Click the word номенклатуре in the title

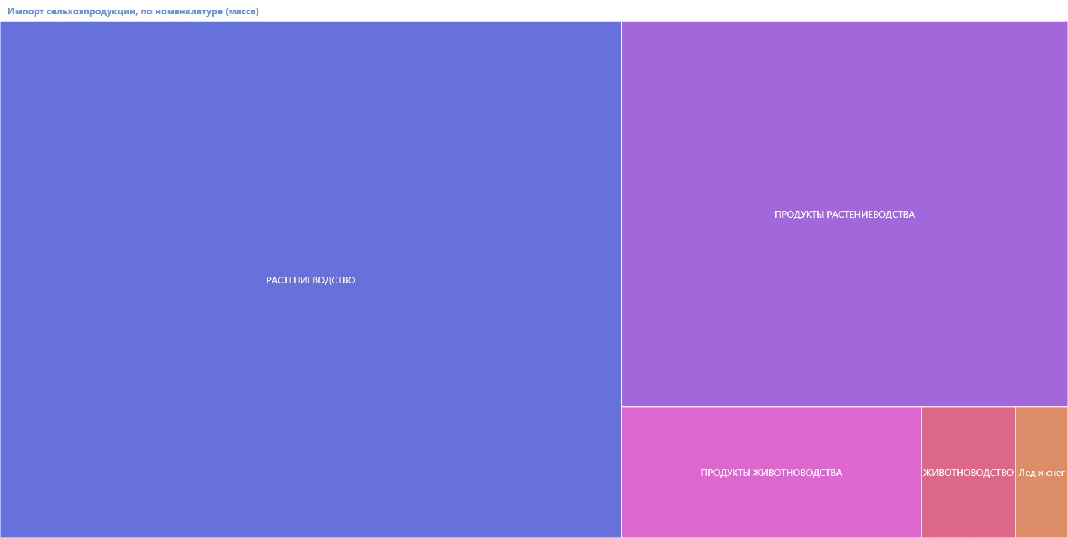click(x=188, y=11)
